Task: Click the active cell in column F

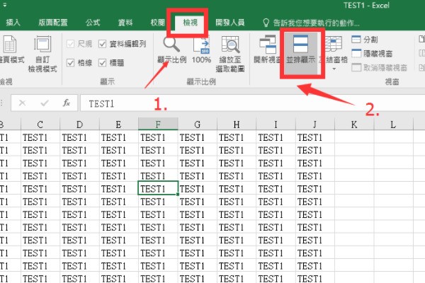Action: coord(158,188)
